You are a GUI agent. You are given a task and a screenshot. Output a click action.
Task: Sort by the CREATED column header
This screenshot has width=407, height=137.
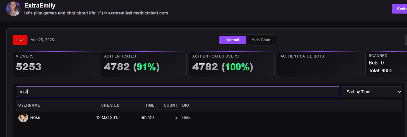(110, 105)
